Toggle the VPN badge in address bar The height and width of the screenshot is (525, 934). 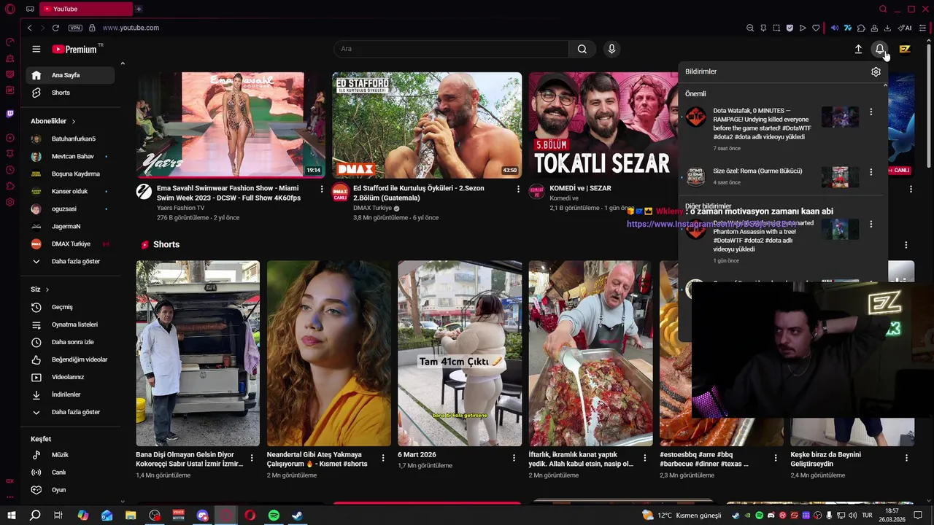(75, 28)
